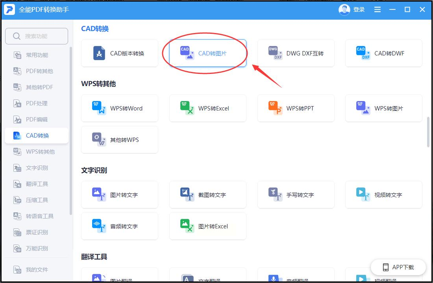Go to WPS转其他 in sidebar

37,152
